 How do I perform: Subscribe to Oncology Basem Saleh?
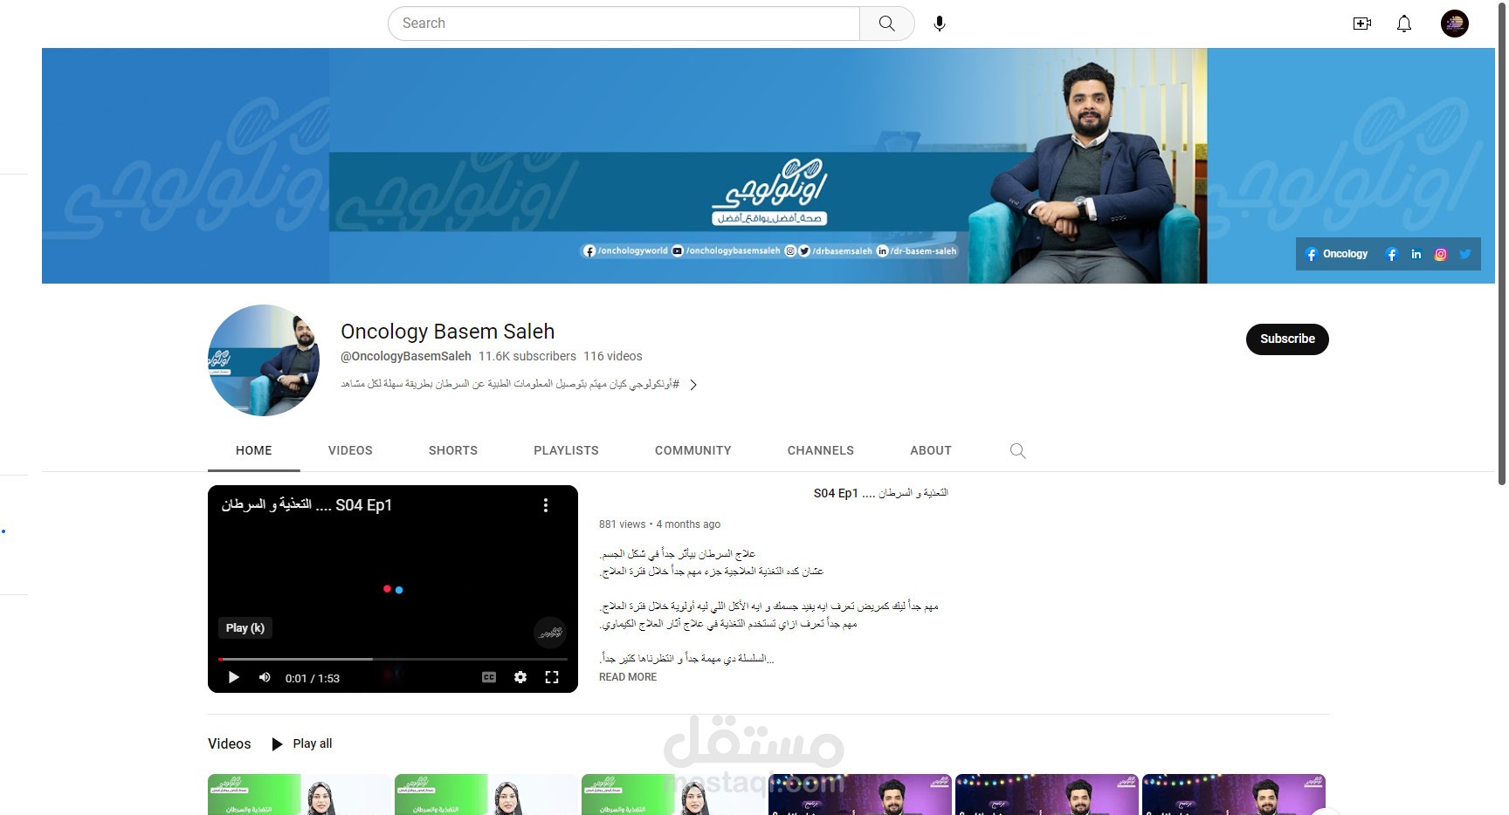click(x=1286, y=339)
